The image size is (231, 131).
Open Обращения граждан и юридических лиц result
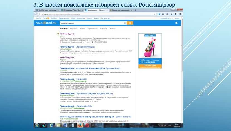(86, 93)
